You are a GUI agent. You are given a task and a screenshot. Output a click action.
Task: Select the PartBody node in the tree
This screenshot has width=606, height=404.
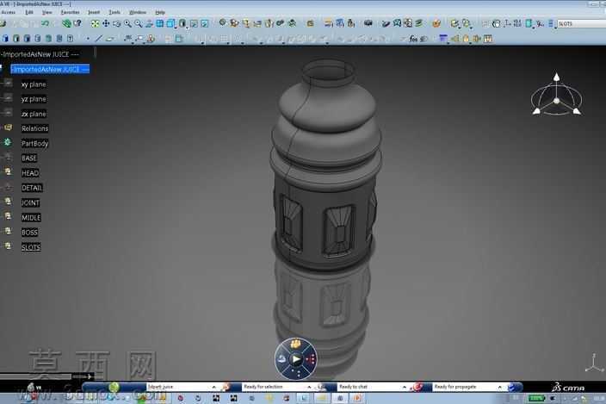(x=34, y=144)
